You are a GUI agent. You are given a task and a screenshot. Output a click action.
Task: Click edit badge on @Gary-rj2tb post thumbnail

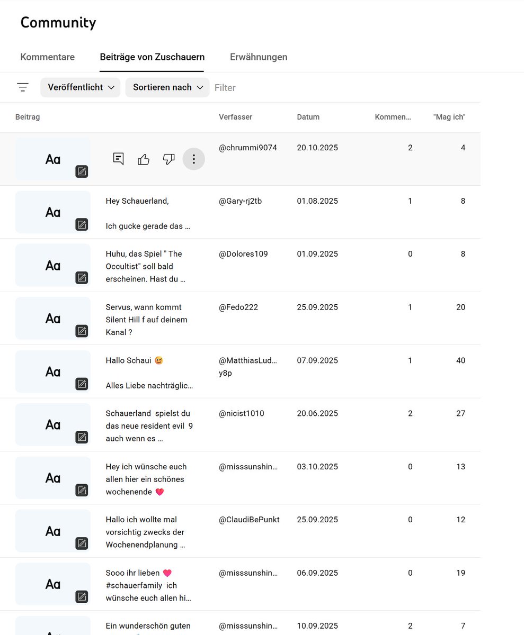82,224
